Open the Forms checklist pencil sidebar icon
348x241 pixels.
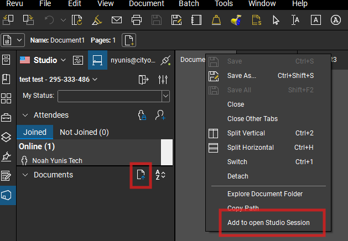click(6, 176)
